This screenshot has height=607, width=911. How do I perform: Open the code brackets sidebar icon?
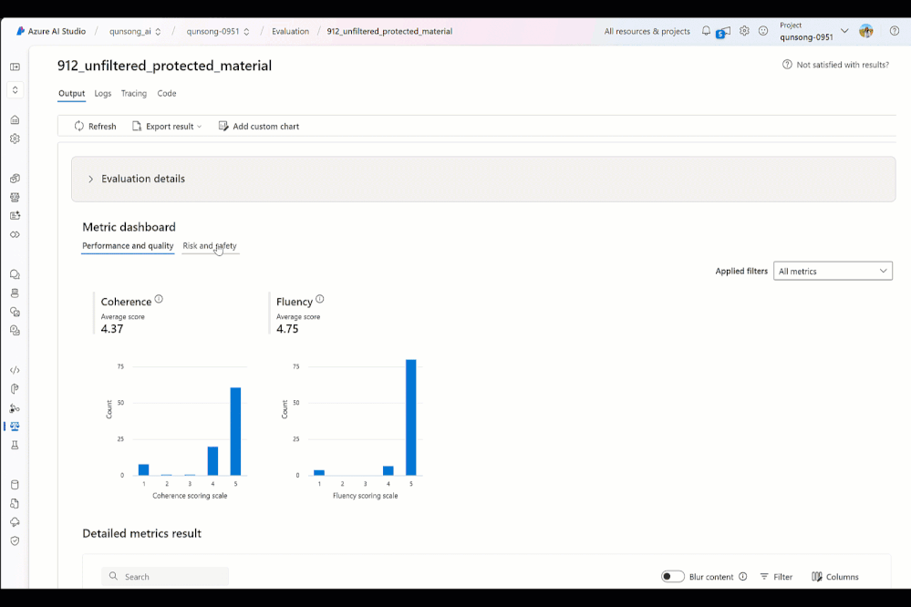[x=16, y=370]
